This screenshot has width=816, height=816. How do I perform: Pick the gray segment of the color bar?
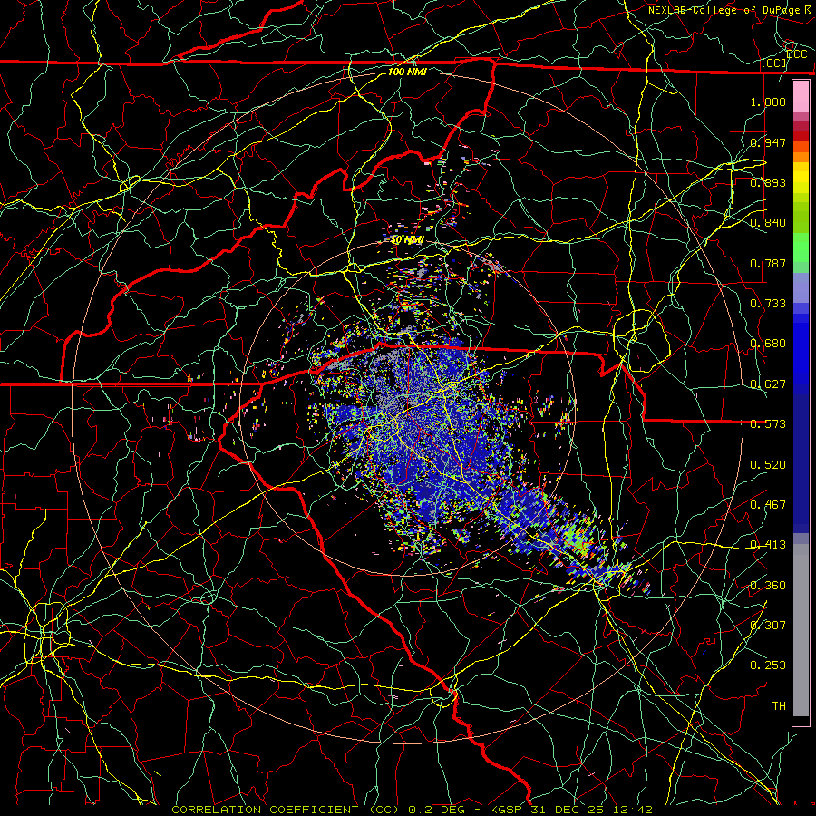(801, 630)
